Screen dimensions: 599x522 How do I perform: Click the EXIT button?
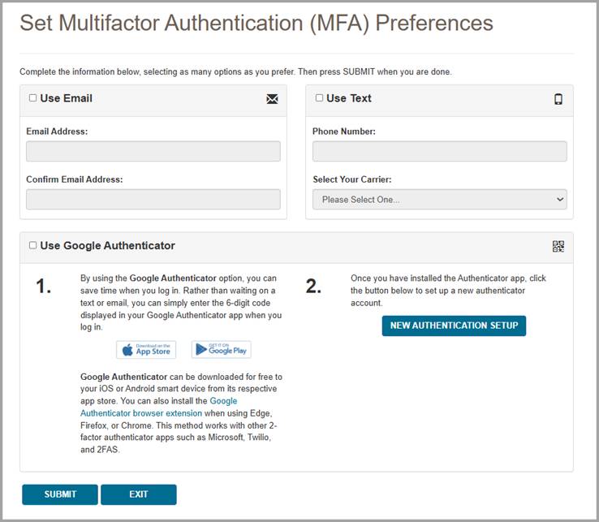[x=139, y=494]
